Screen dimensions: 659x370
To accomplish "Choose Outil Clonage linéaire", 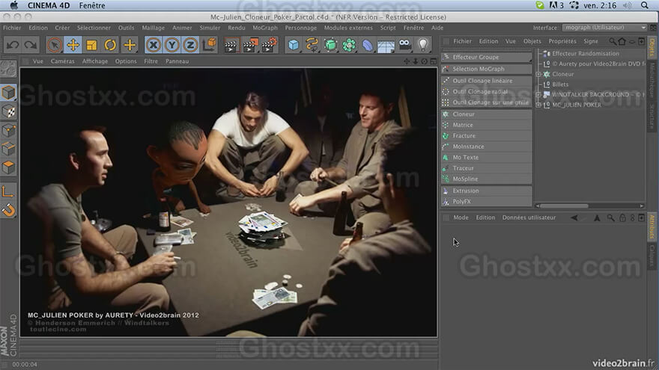I will tap(487, 81).
